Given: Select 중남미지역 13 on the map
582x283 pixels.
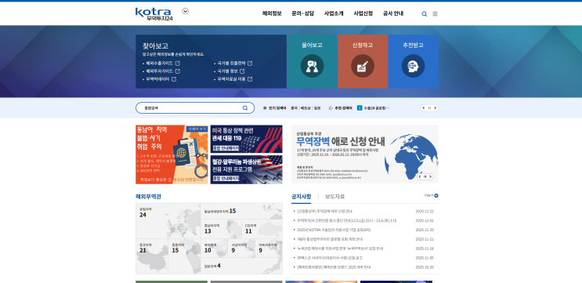Looking at the screenshot, I should [x=221, y=229].
